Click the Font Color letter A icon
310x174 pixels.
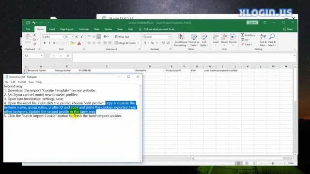(79, 43)
